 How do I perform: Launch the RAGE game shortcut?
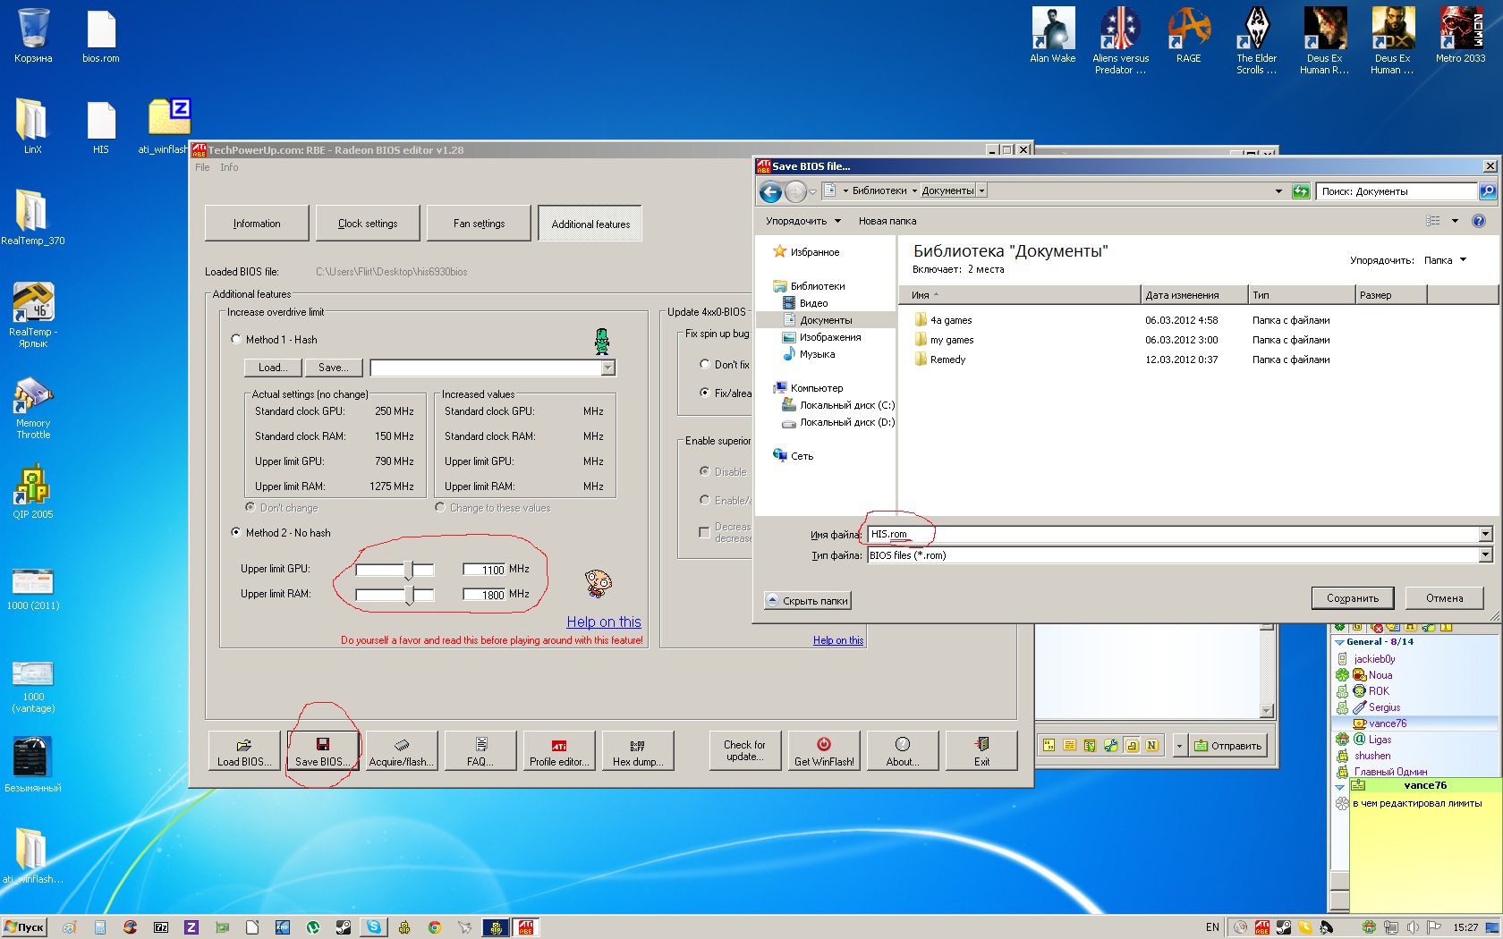tap(1188, 36)
